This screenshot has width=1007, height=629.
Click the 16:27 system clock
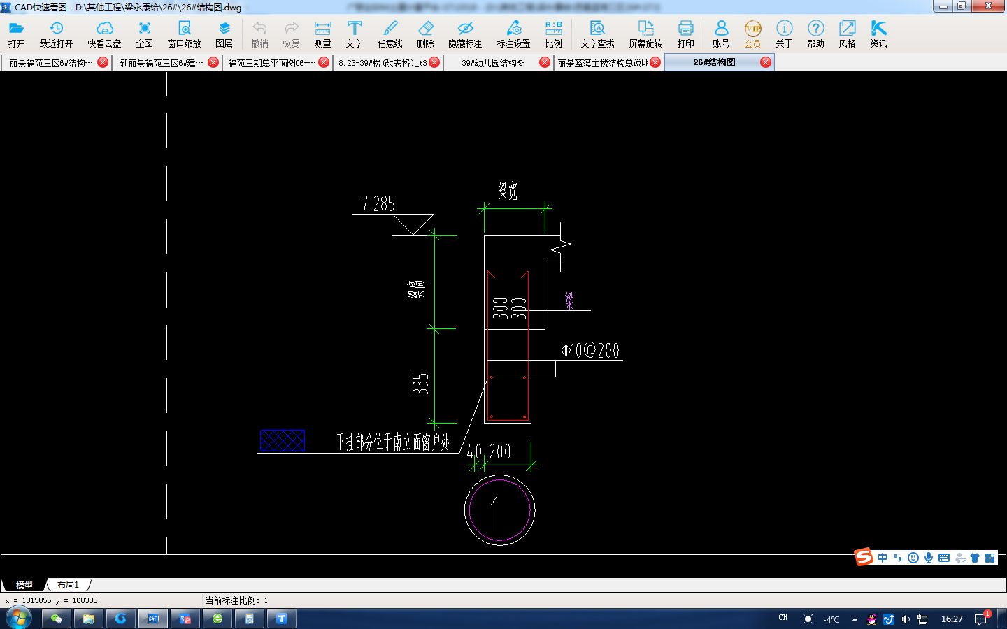tap(952, 619)
